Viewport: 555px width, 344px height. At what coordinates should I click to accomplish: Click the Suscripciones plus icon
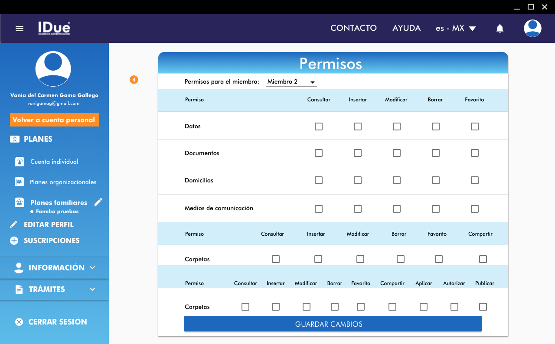tap(14, 241)
